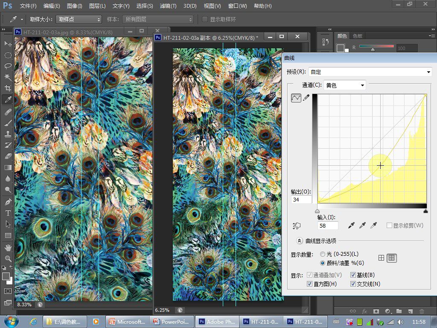Switch to detailed grid icon in Curves

[392, 258]
